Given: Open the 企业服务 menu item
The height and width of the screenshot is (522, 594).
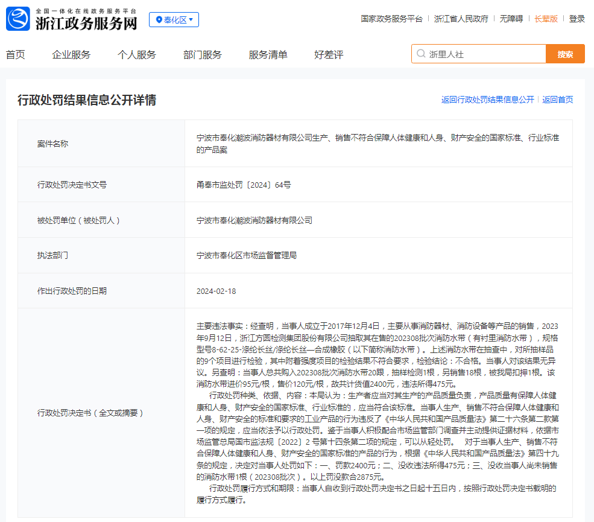Looking at the screenshot, I should coord(71,54).
